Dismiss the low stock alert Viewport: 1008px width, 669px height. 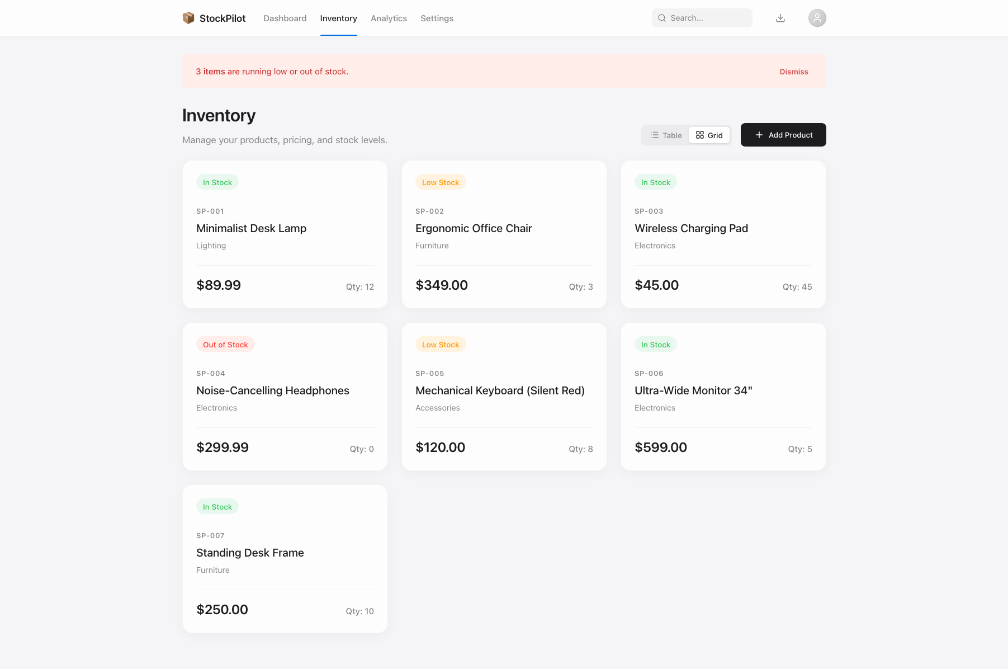click(793, 71)
